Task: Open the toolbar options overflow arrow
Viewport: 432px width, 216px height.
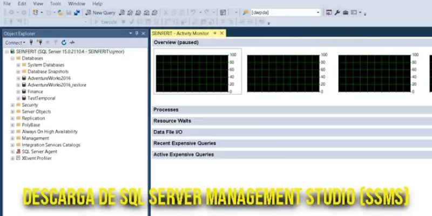Action: (x=365, y=13)
